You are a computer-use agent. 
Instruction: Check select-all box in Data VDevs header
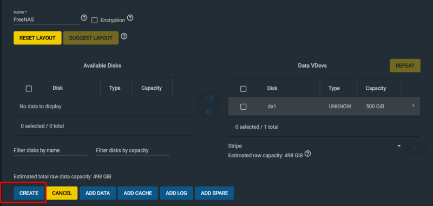coord(243,89)
